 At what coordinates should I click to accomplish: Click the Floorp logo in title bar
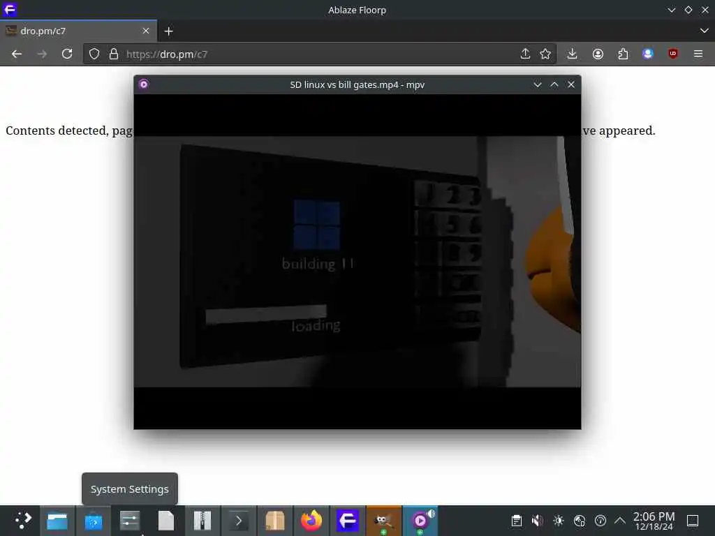[x=10, y=10]
